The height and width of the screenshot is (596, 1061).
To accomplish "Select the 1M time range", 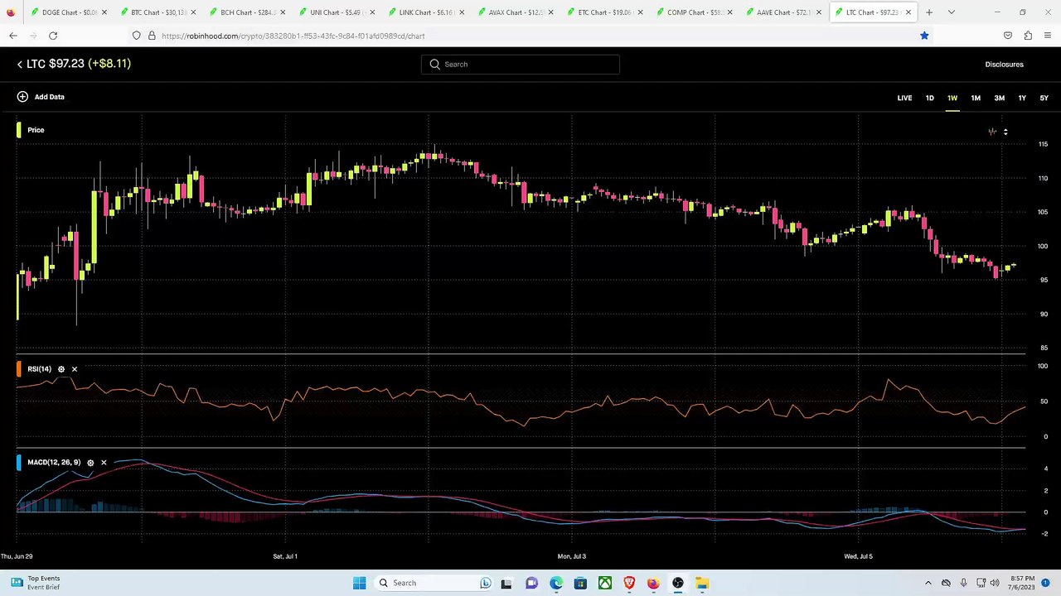I will coord(976,98).
